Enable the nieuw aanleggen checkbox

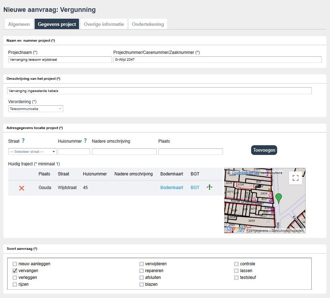[15, 264]
